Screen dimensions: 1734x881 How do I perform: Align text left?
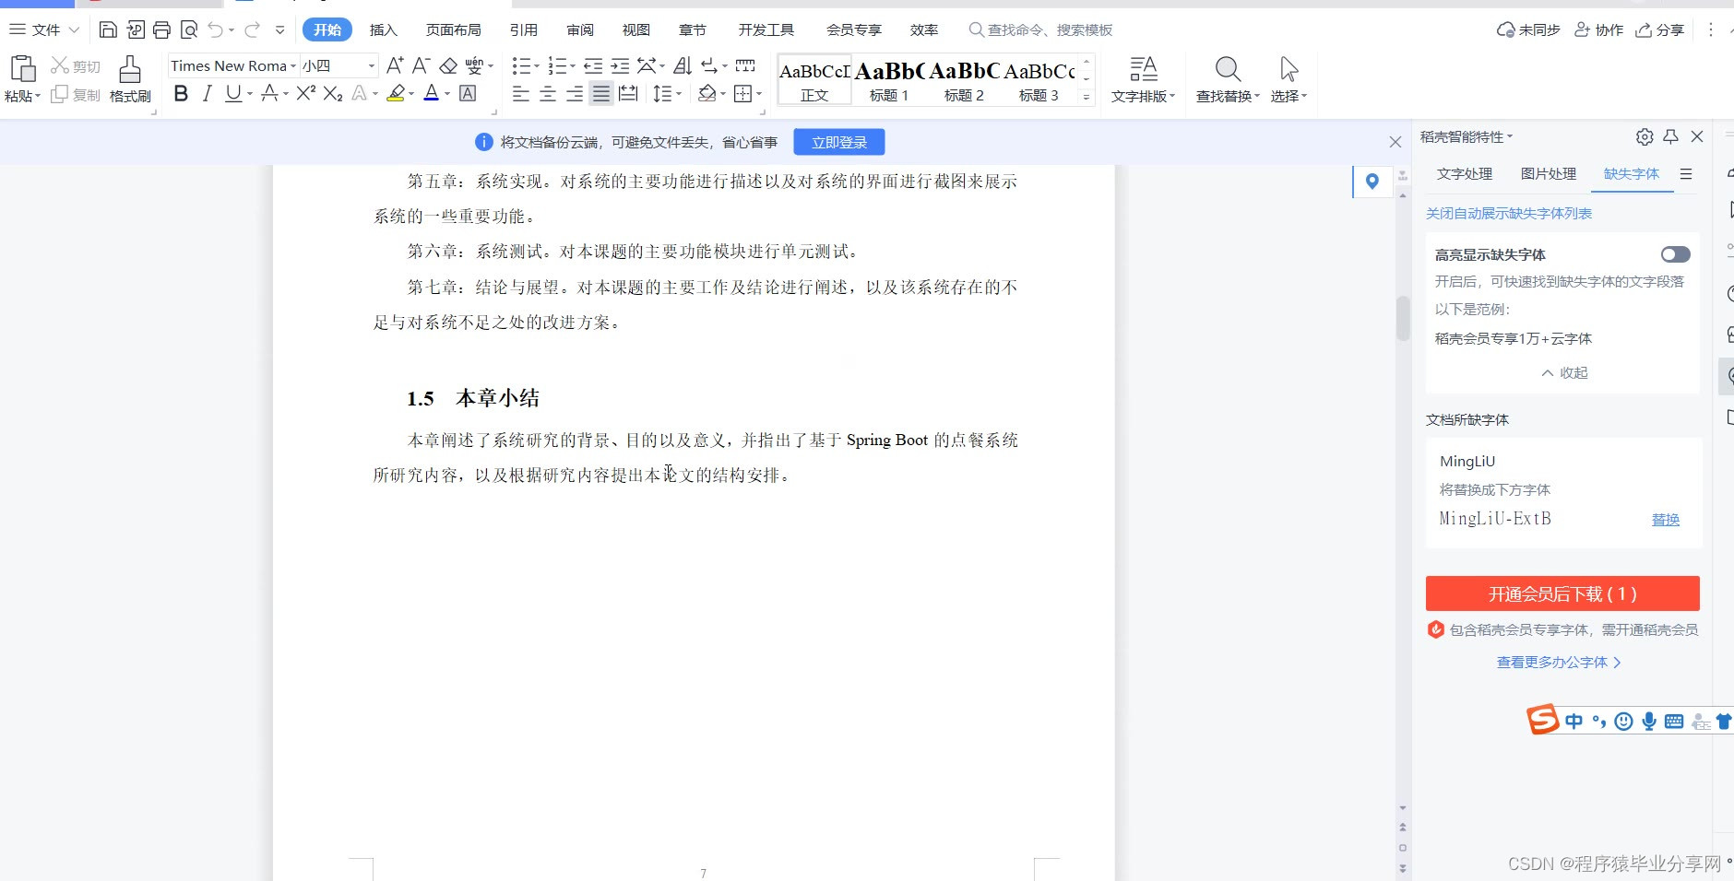pyautogui.click(x=521, y=93)
